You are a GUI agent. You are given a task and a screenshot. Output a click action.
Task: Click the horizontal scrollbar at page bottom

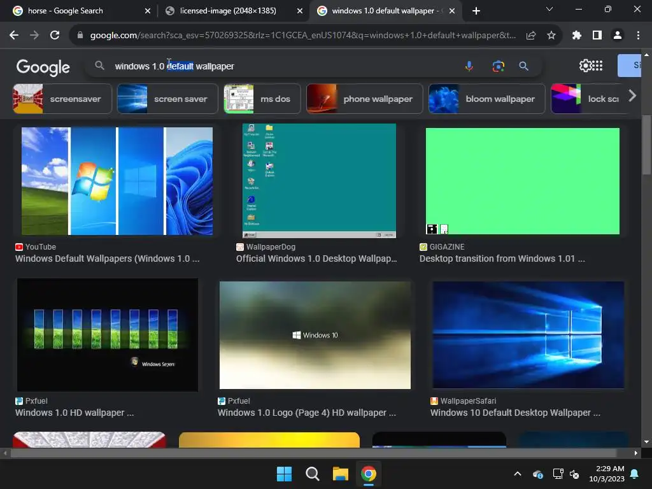[x=313, y=453]
